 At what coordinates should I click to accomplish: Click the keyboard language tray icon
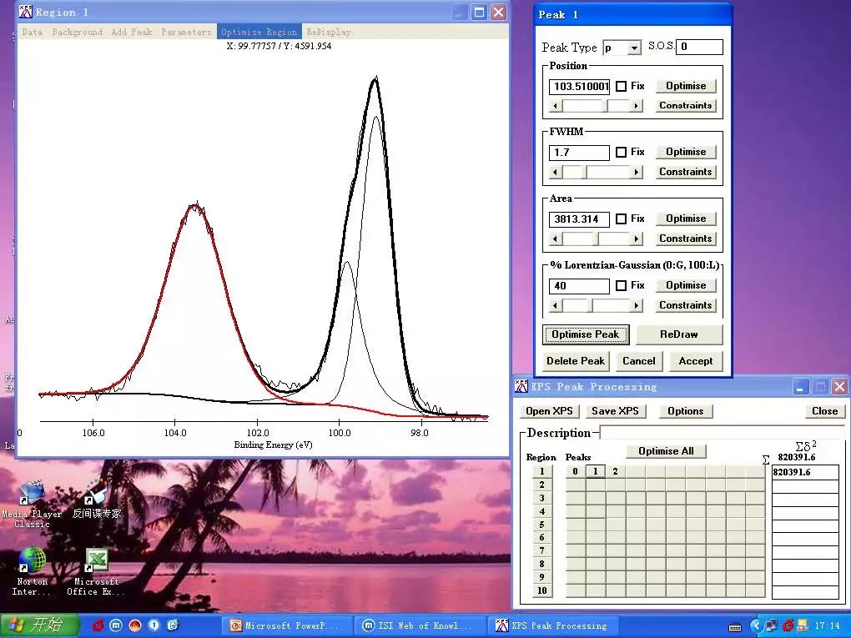735,626
